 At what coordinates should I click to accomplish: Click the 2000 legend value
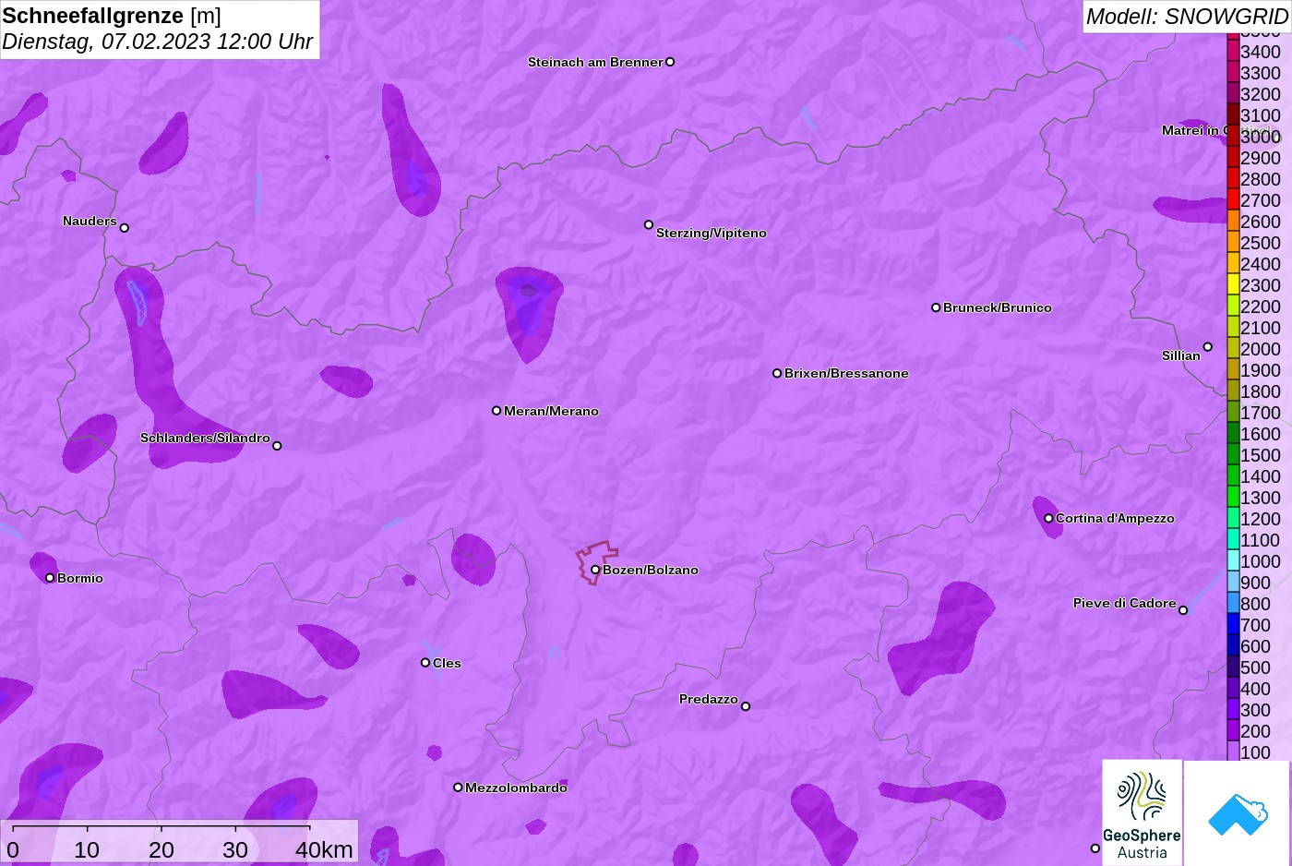(1261, 349)
